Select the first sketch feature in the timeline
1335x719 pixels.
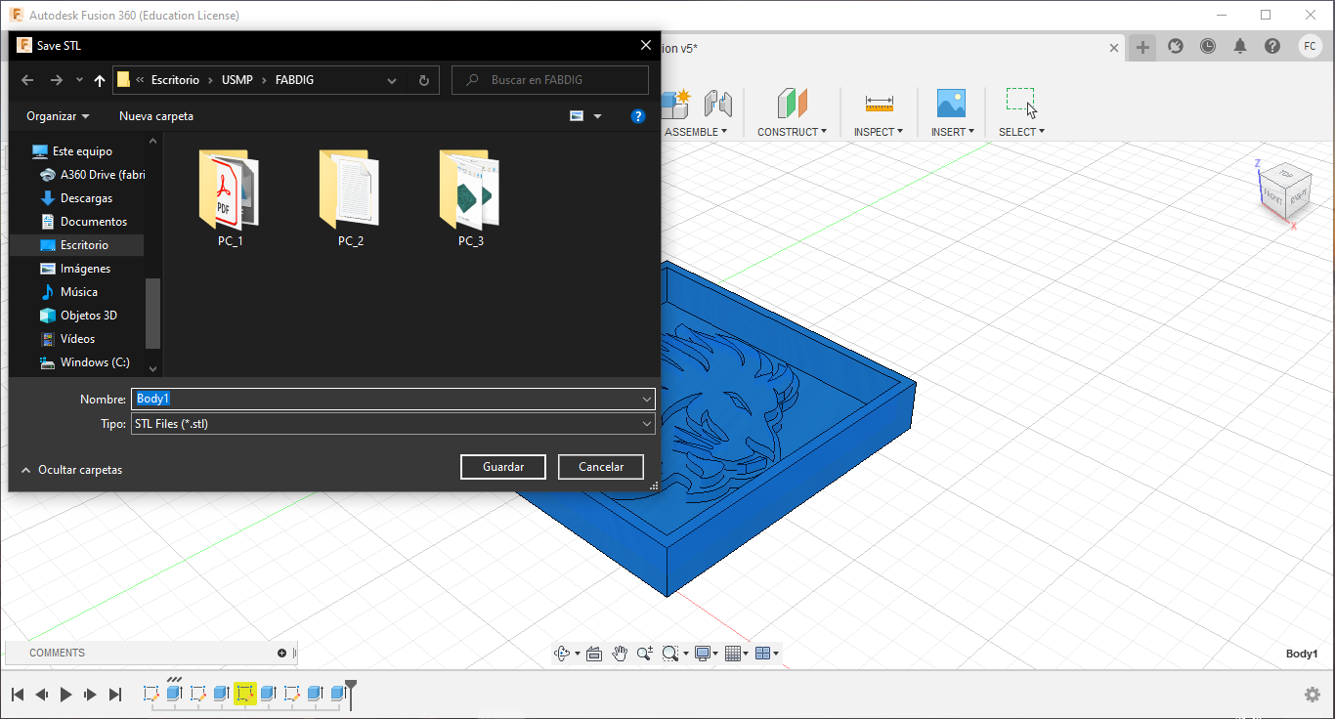click(151, 694)
